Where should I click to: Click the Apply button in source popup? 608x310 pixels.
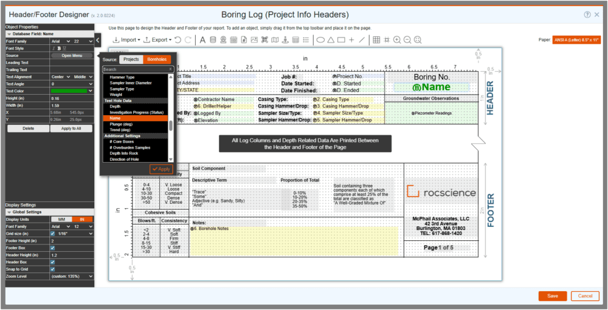point(161,169)
